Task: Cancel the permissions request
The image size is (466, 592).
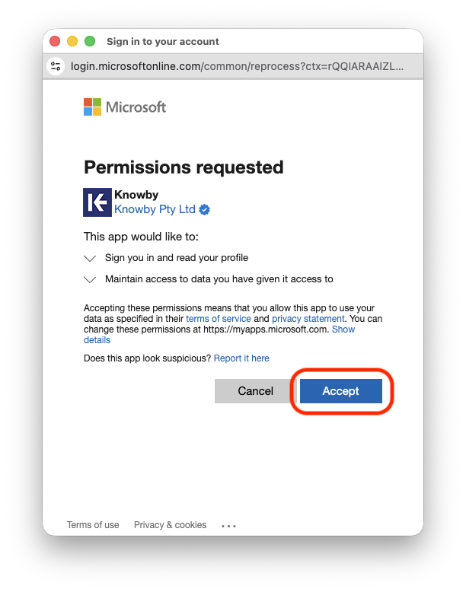Action: [255, 391]
